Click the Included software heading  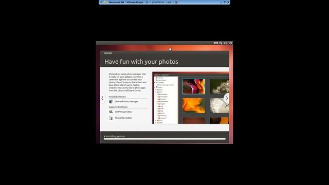pos(117,97)
